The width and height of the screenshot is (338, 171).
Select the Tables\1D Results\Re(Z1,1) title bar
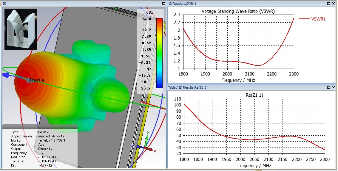251,87
